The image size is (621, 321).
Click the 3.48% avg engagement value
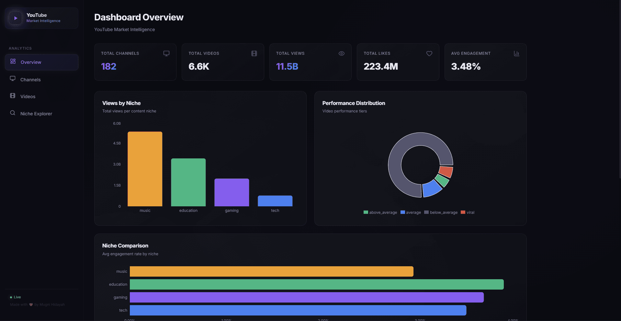tap(466, 66)
